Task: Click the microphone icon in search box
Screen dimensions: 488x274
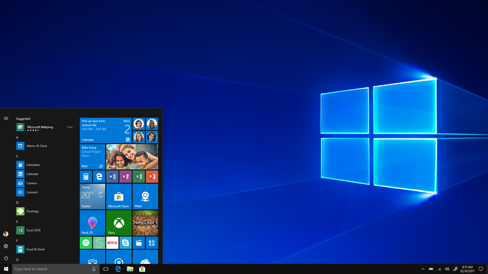Action: click(x=94, y=269)
